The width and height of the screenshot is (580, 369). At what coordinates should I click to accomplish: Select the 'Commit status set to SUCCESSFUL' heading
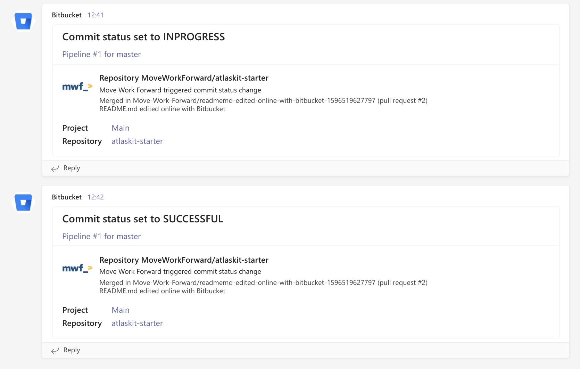pos(143,219)
